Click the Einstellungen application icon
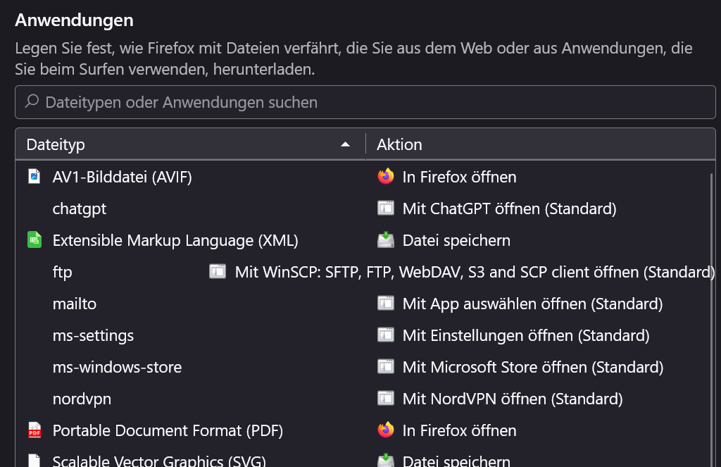The image size is (721, 467). click(x=386, y=335)
